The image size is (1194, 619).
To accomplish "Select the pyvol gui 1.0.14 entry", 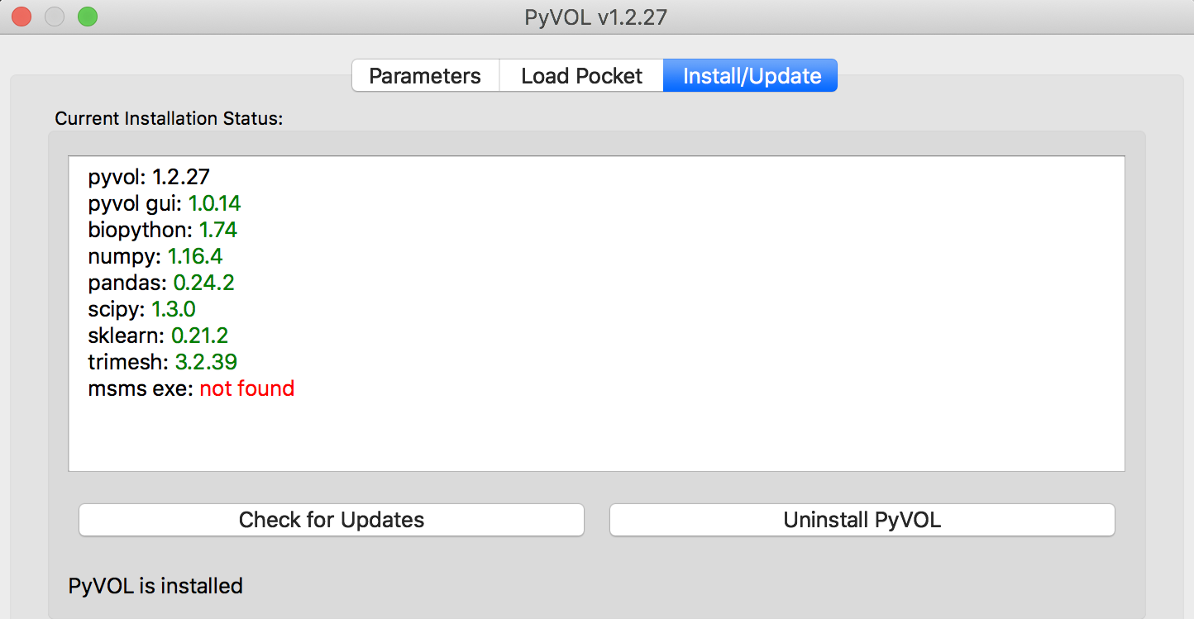I will 165,203.
